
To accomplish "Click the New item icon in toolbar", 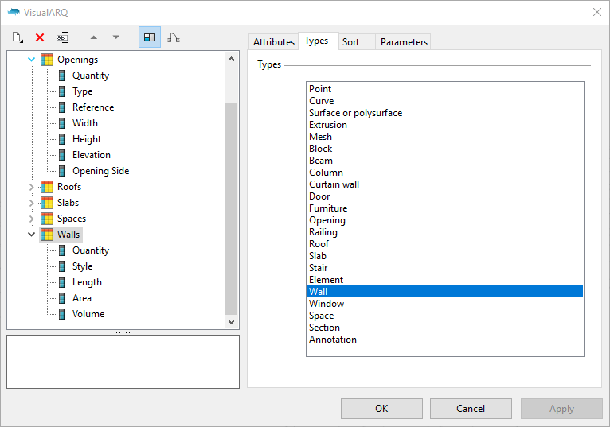I will [17, 37].
